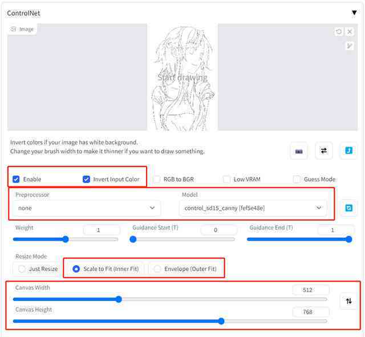This screenshot has height=337, width=365.
Task: Open the Preprocessor dropdown
Action: coord(86,208)
